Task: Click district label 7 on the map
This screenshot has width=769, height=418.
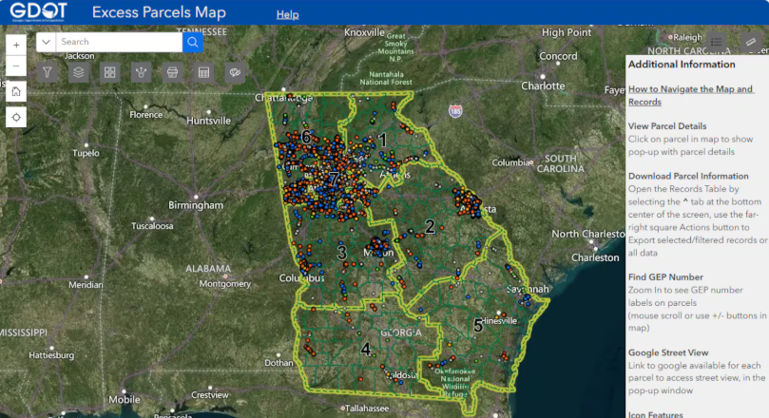Action: 334,179
